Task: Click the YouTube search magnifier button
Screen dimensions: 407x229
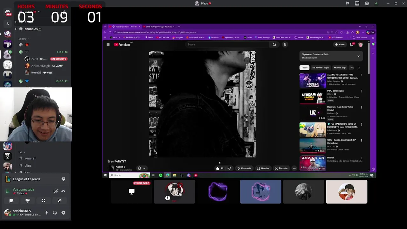Action: click(x=274, y=45)
